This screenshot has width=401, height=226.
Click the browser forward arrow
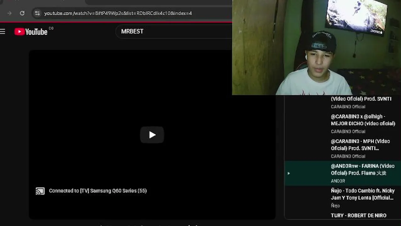click(9, 13)
